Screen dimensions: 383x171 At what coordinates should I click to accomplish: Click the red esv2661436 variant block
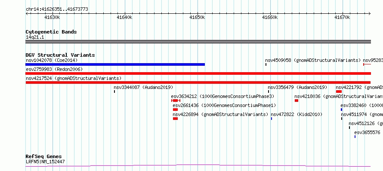tap(176, 110)
